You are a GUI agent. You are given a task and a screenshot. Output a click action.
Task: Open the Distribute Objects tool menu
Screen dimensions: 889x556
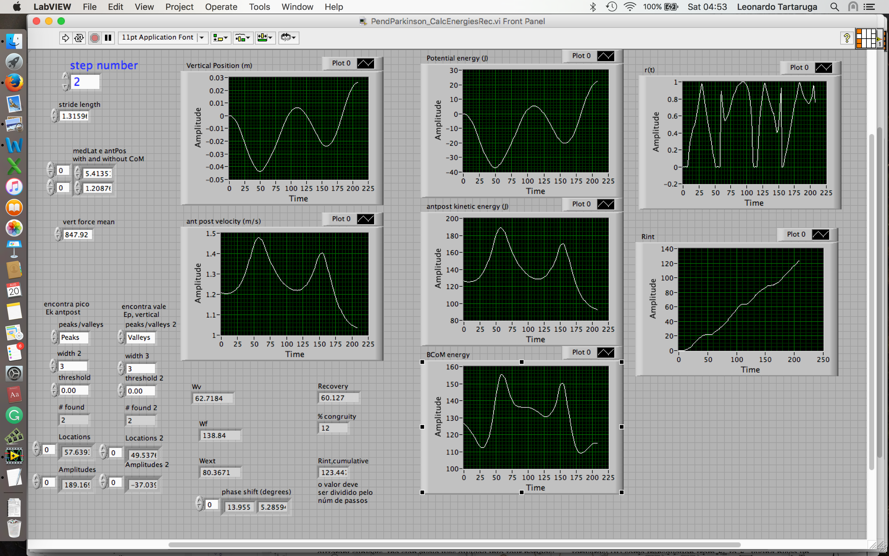[242, 38]
